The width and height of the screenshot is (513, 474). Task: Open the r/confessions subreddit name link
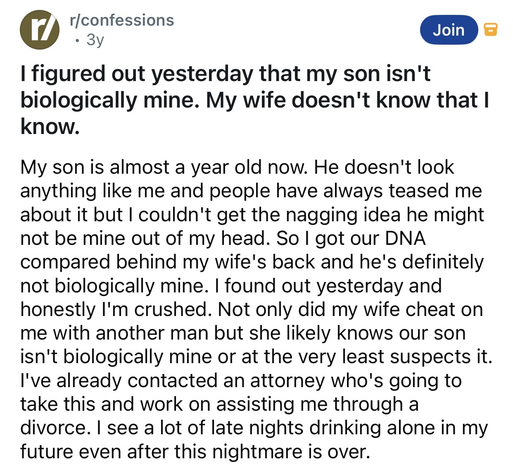tap(122, 20)
